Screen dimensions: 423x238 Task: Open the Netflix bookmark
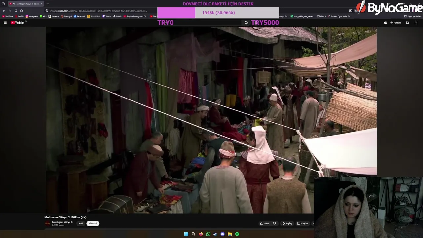[x=19, y=16]
